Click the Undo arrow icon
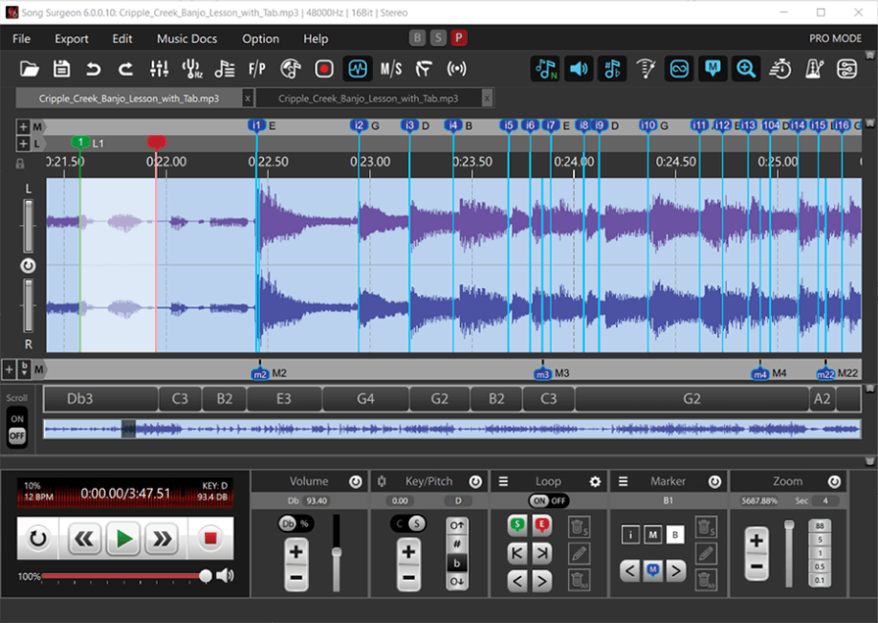This screenshot has width=878, height=623. tap(93, 69)
